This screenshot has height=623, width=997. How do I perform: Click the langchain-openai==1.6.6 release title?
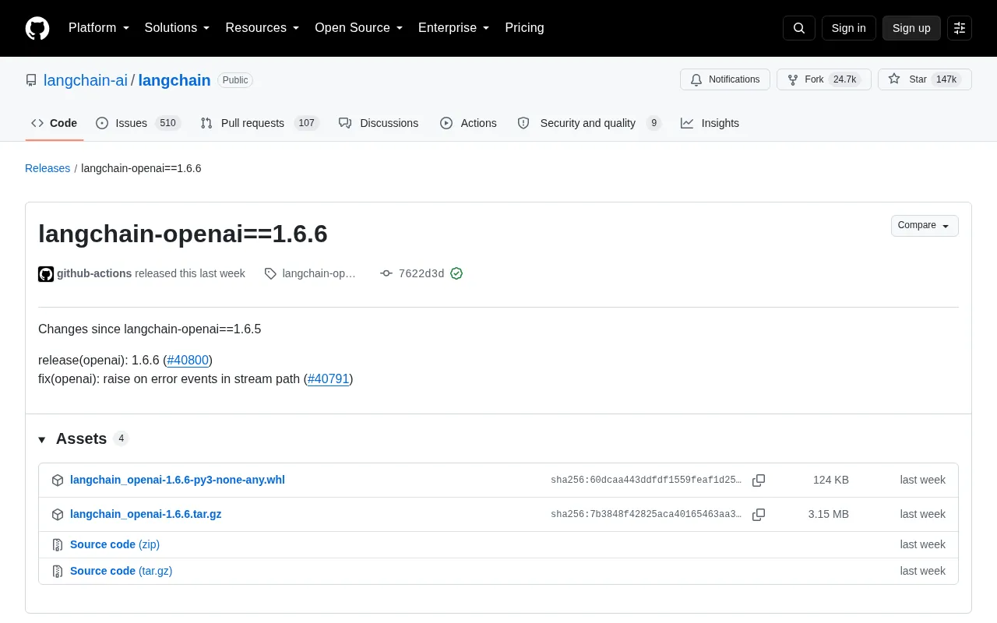click(x=183, y=234)
